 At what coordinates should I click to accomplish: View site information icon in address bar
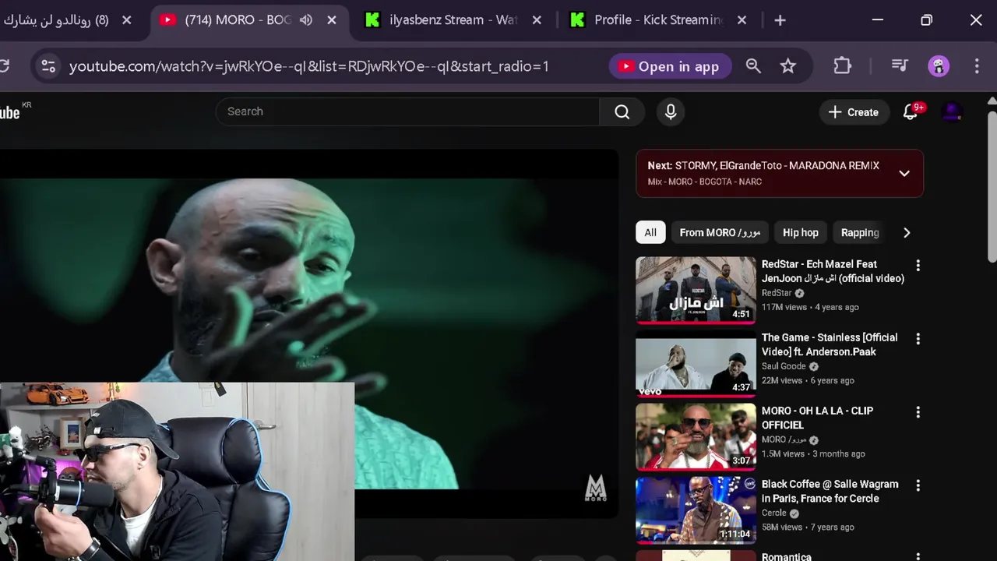pyautogui.click(x=48, y=66)
